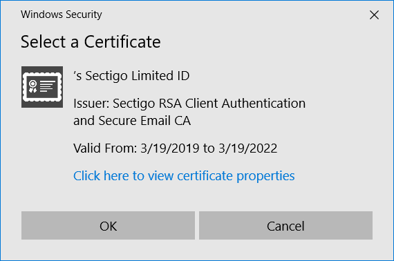Click the word 'Certificate' in the heading
Viewport: 394px width, 261px height.
(x=122, y=41)
